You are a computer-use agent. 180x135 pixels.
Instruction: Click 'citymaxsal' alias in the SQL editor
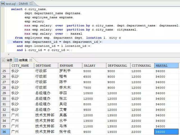click(x=127, y=29)
